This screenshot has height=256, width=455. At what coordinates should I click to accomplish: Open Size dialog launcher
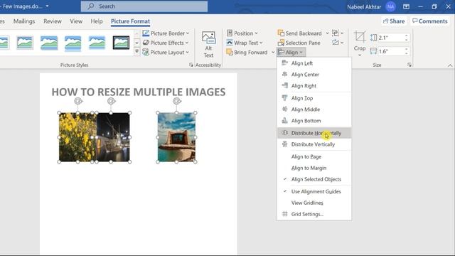click(409, 65)
